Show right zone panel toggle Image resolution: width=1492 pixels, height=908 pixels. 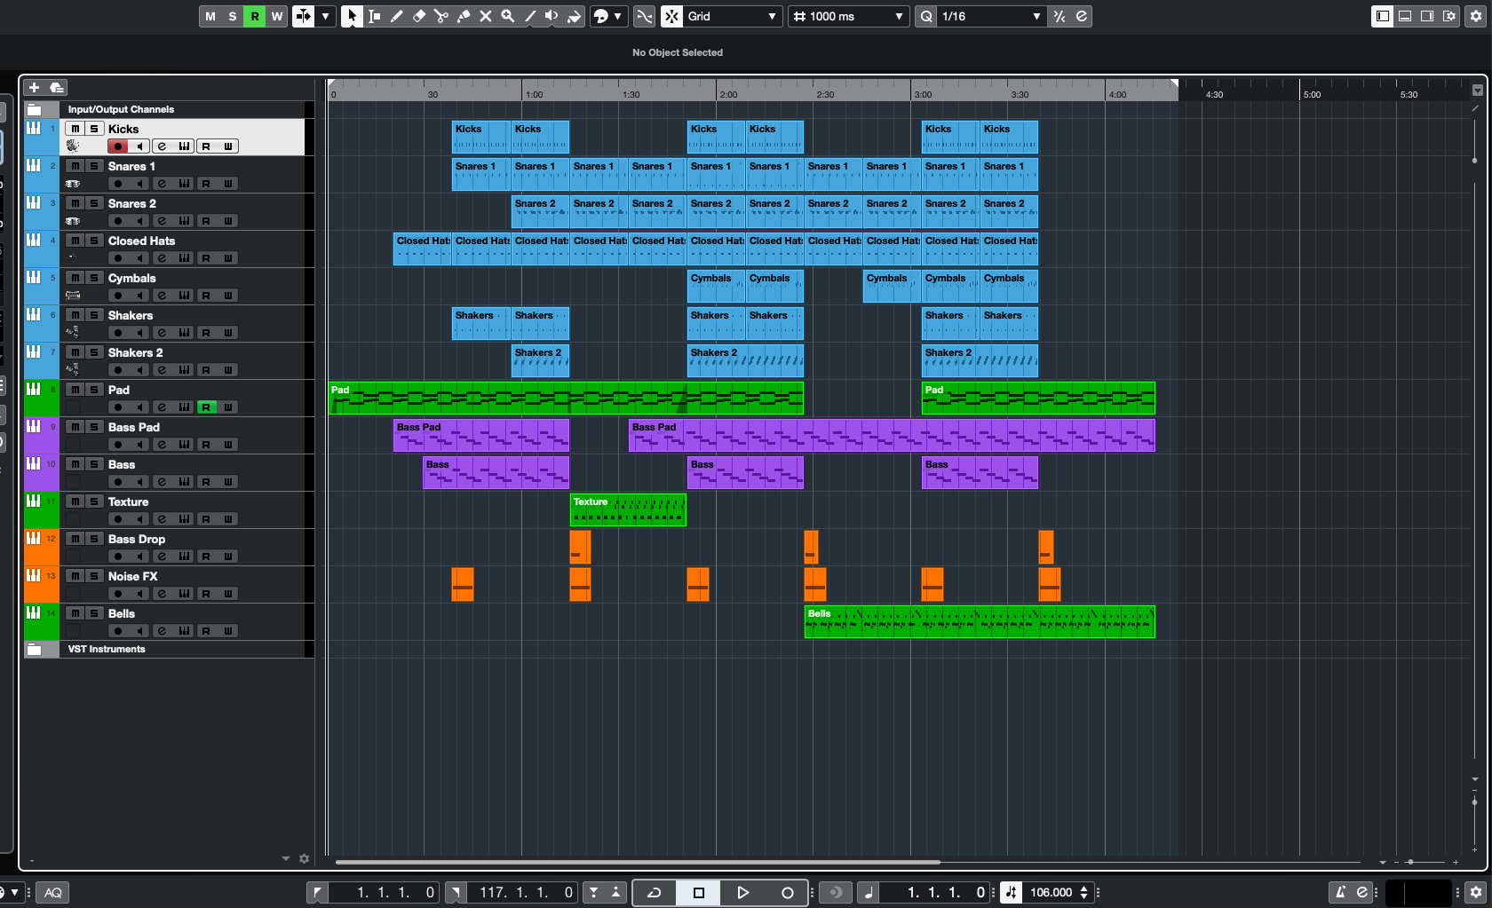click(x=1427, y=16)
